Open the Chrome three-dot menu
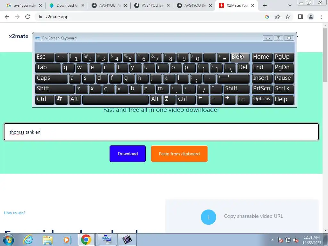The width and height of the screenshot is (328, 246). pyautogui.click(x=321, y=17)
